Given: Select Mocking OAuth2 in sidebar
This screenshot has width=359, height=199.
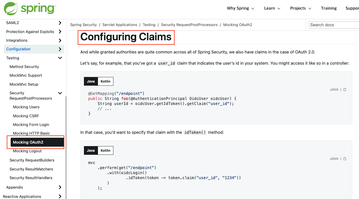Looking at the screenshot, I should click(37, 142).
